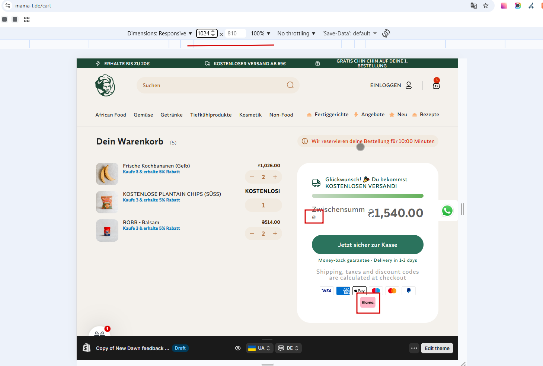Increase quantity of Frische Kochbananen
543x366 pixels.
point(275,177)
